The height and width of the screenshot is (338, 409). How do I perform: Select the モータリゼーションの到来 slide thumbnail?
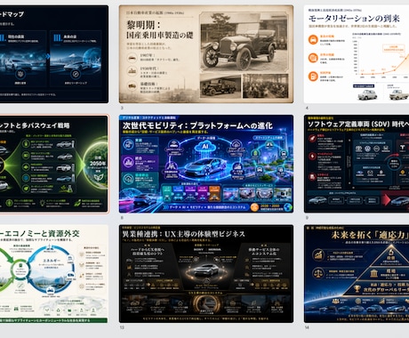click(x=357, y=54)
